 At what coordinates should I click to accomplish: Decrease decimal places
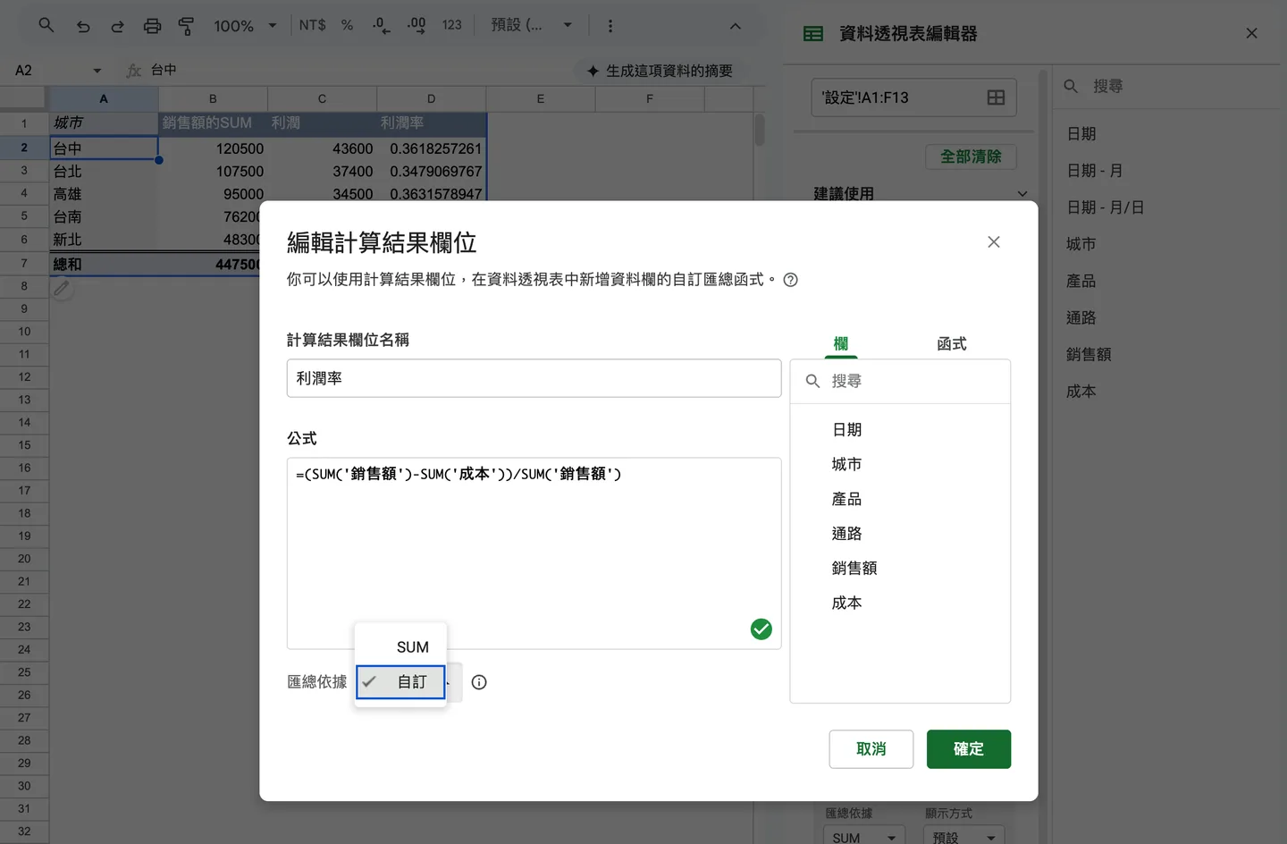click(x=381, y=25)
